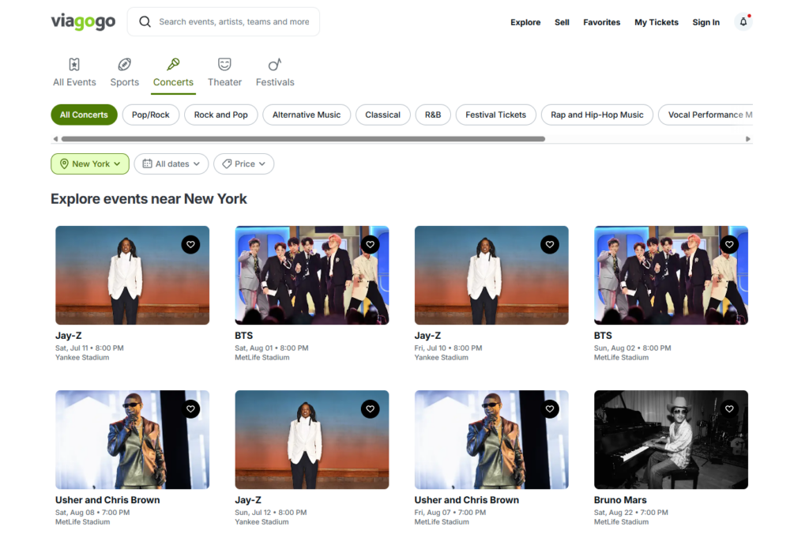This screenshot has width=809, height=553.
Task: Switch to All Events tab label
Action: click(74, 82)
